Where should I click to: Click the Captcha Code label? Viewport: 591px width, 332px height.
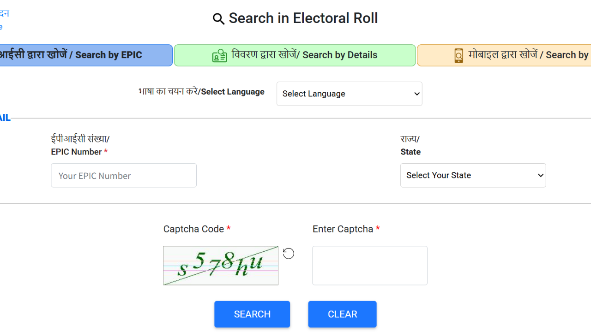193,229
